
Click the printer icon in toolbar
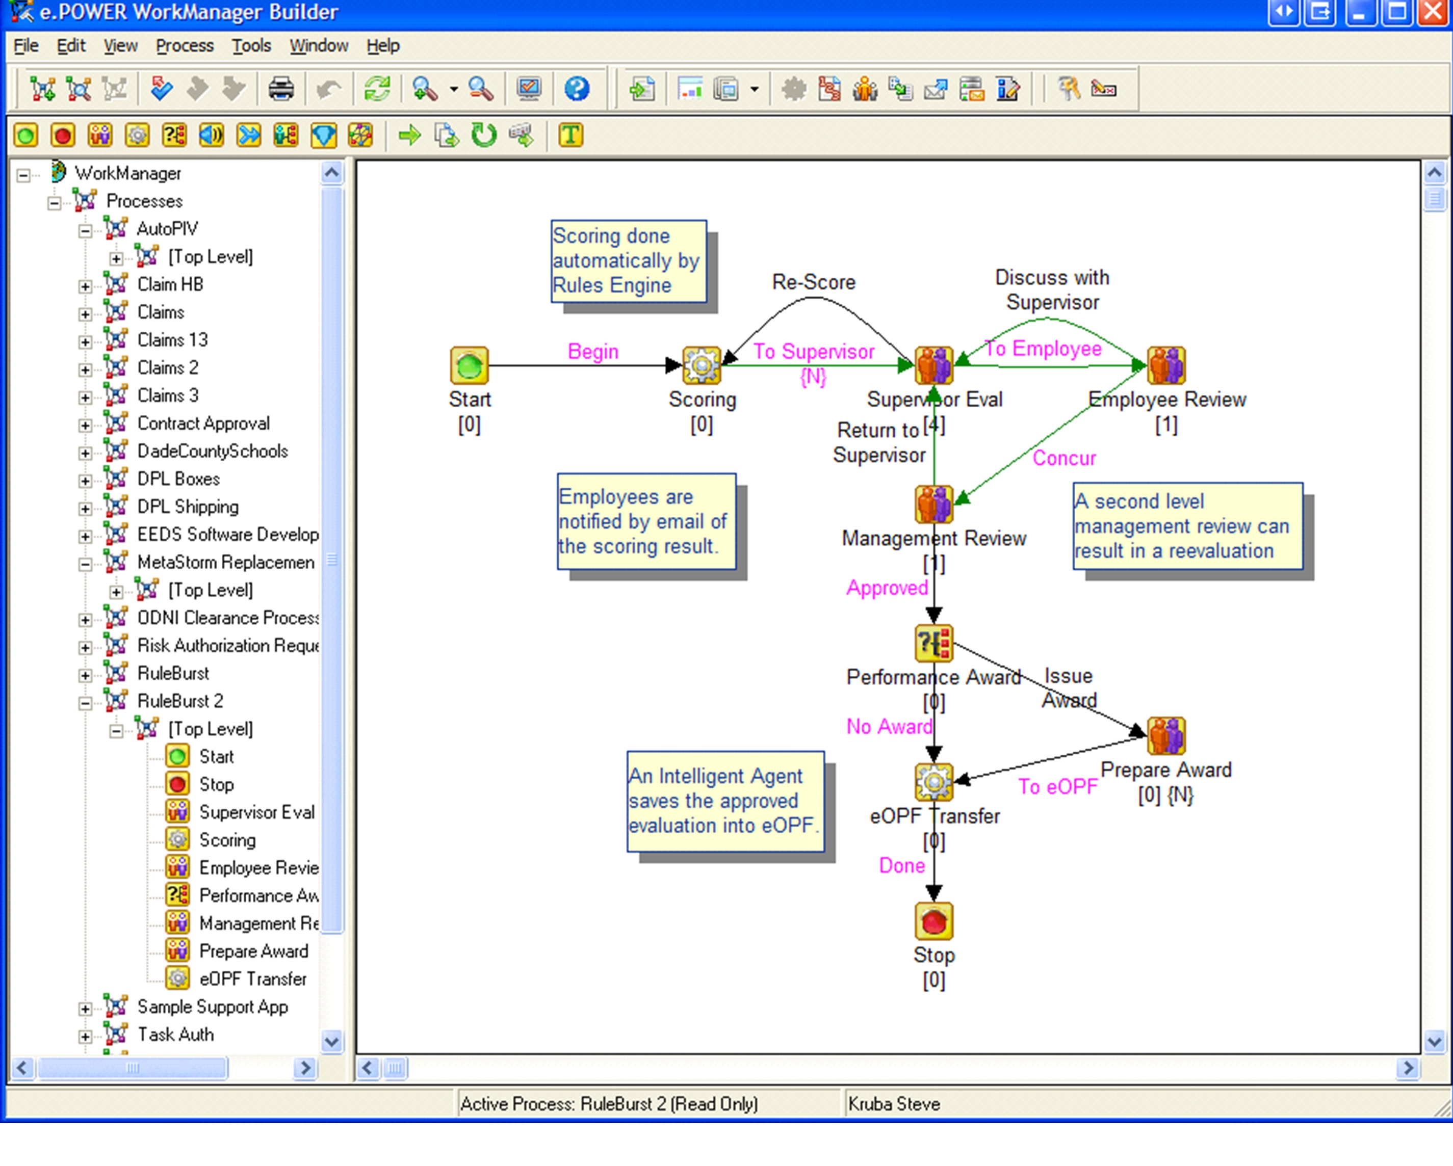tap(281, 89)
